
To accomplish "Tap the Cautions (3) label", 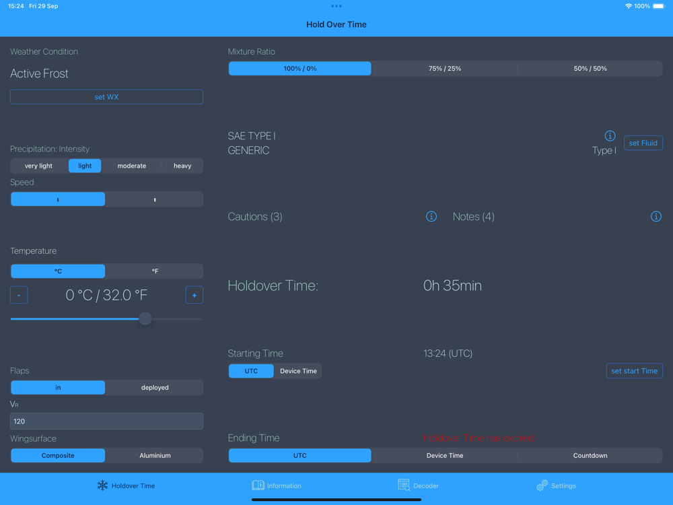I will coord(255,216).
